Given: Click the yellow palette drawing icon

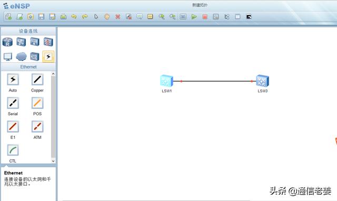Looking at the screenshot, I should coord(150,16).
